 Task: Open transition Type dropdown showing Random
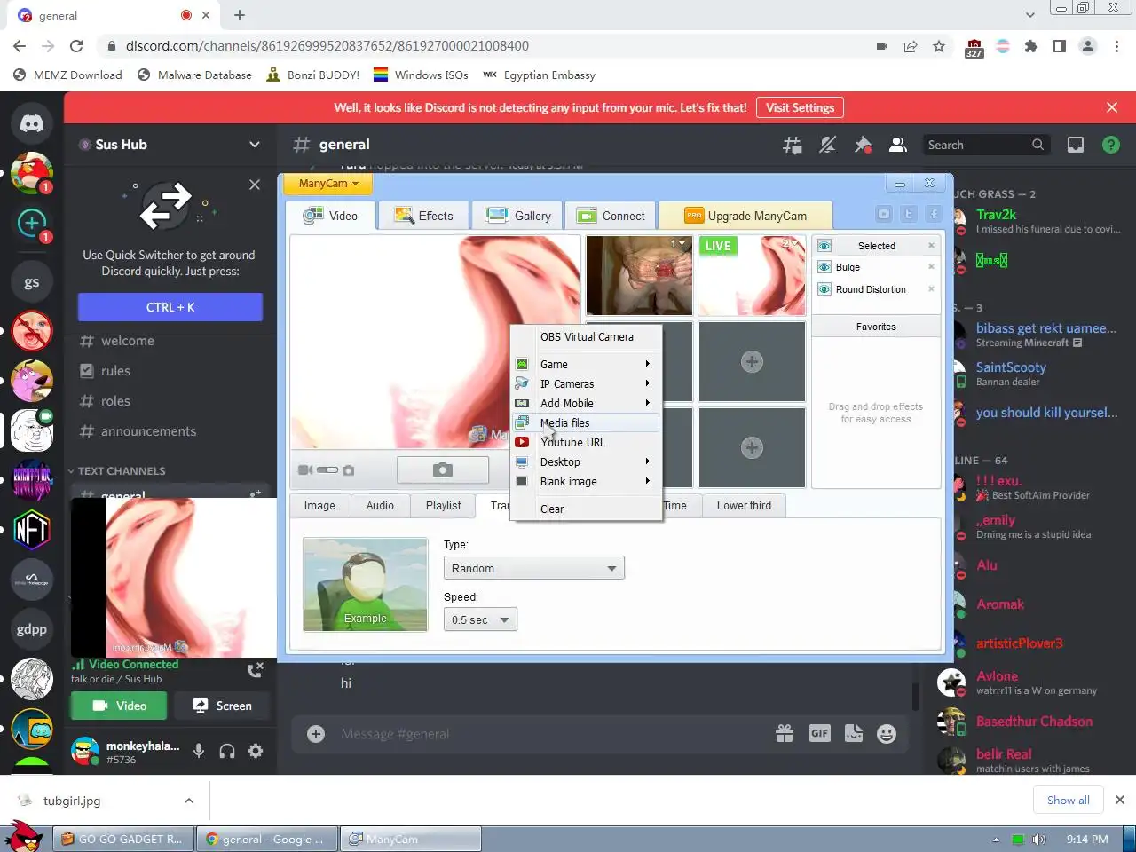533,568
